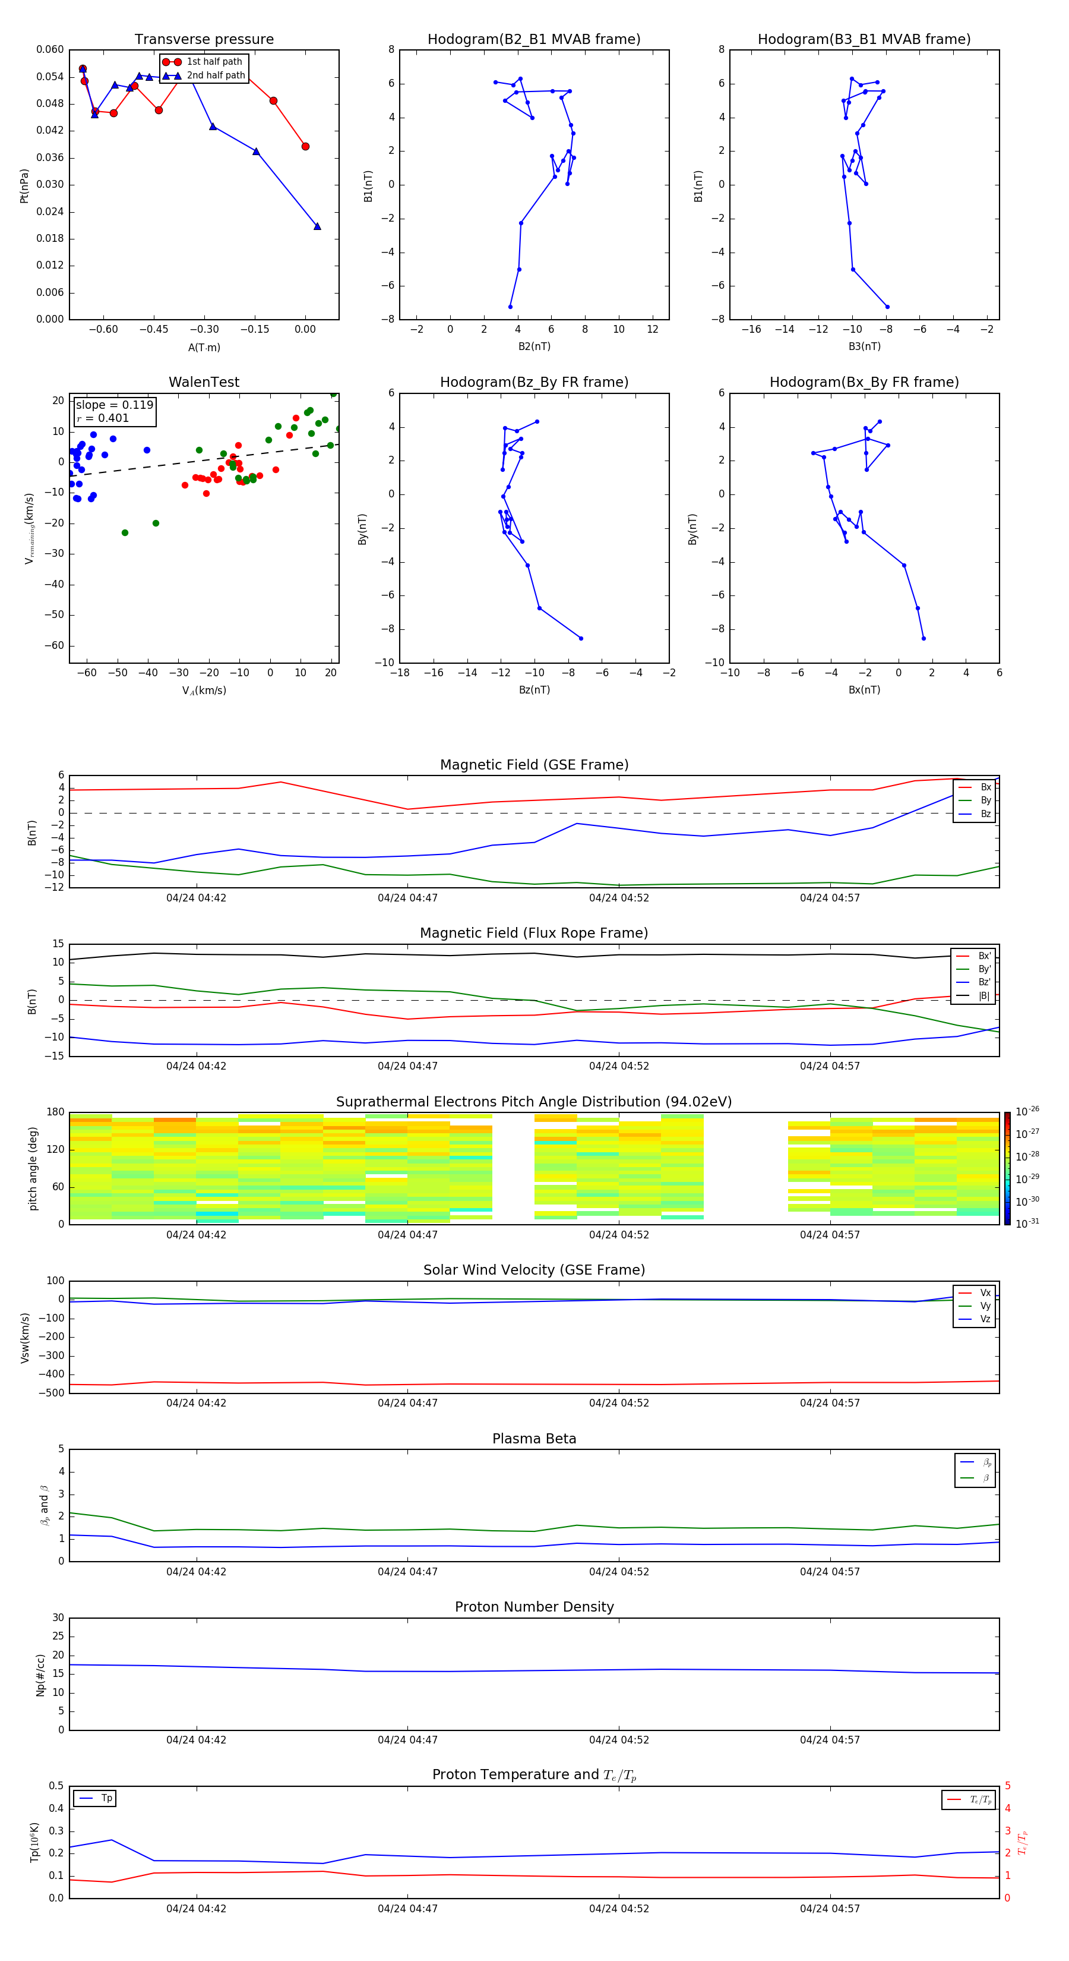Click 'Magnetic Field (GSE Frame)' title
Image resolution: width=1069 pixels, height=1961 pixels.
534,765
